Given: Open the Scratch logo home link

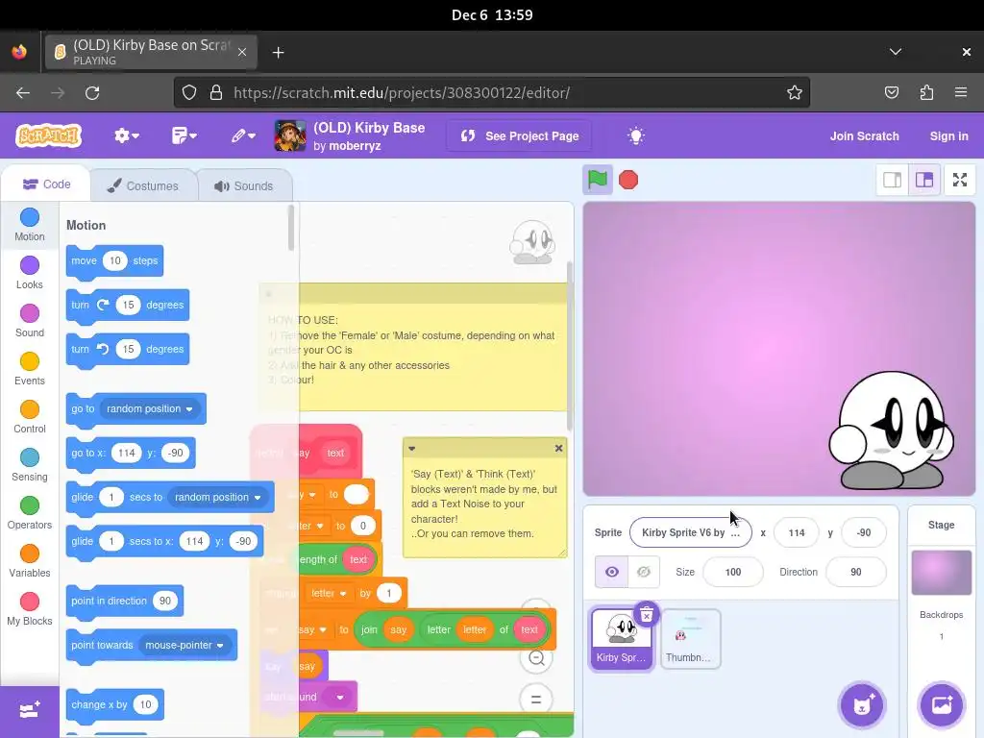Looking at the screenshot, I should 48,135.
